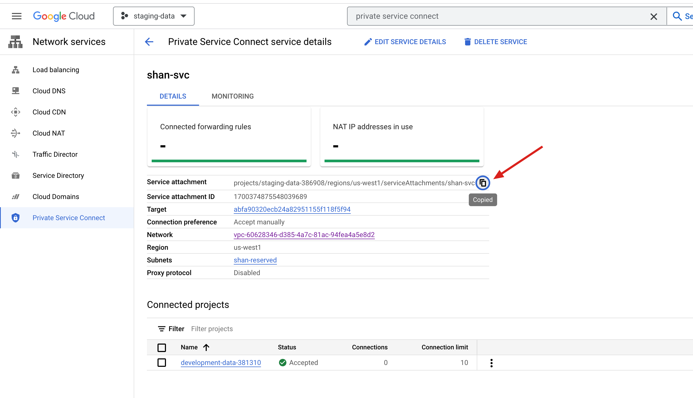Click the NAT IP addresses in use card
Image resolution: width=693 pixels, height=398 pixels.
pos(402,137)
